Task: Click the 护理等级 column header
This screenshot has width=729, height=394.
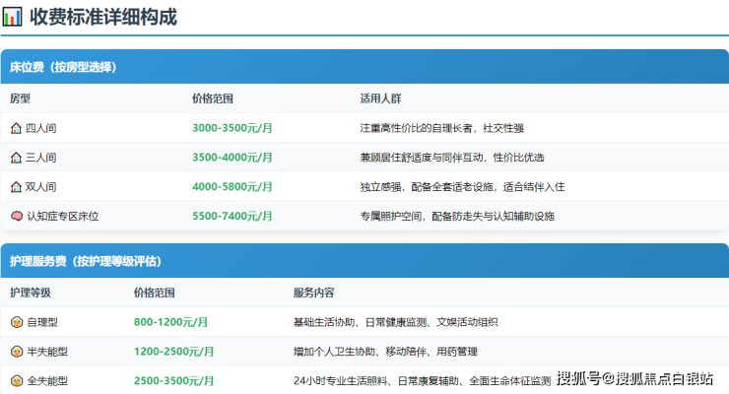Action: [30, 294]
